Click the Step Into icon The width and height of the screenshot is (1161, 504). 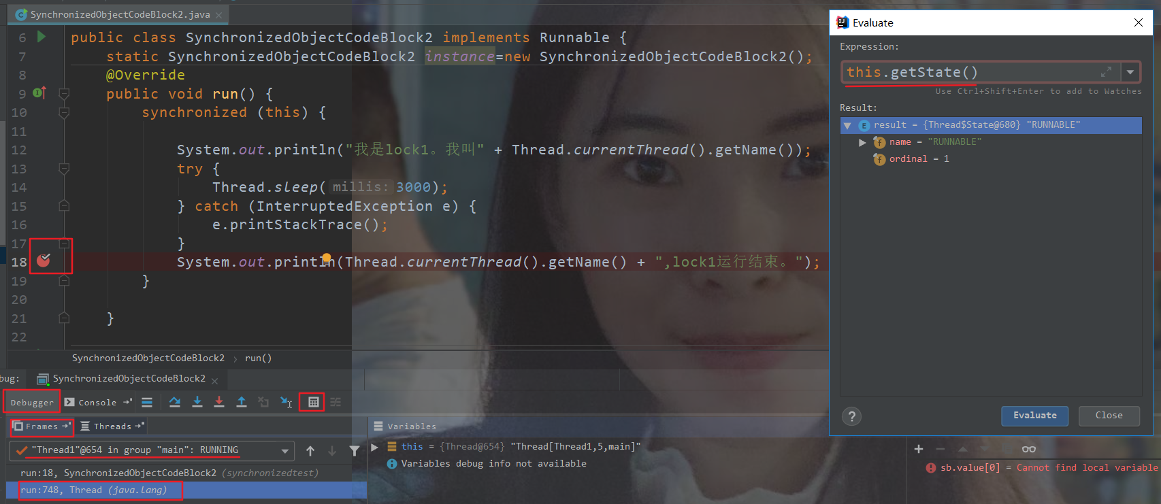click(197, 402)
